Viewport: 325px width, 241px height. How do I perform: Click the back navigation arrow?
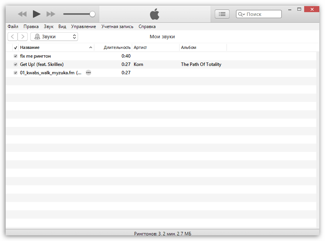[x=12, y=37]
